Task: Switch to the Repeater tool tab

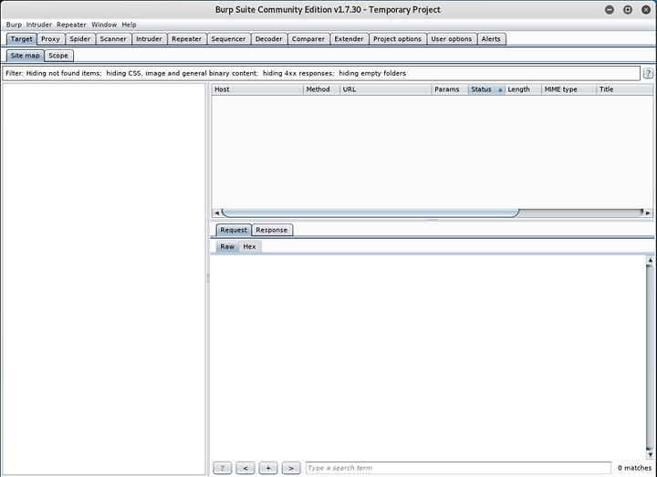Action: click(x=186, y=39)
